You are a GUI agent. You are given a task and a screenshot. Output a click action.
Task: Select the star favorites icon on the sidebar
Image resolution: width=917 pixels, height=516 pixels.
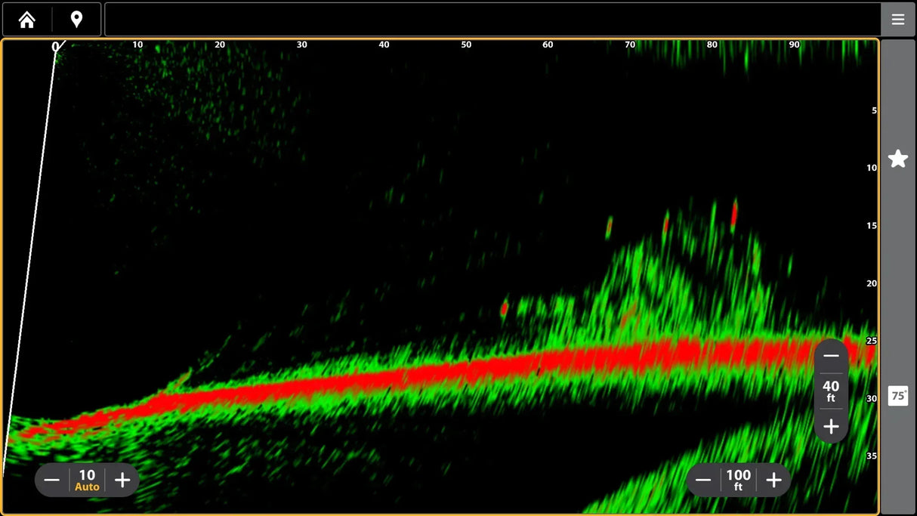[x=897, y=158]
